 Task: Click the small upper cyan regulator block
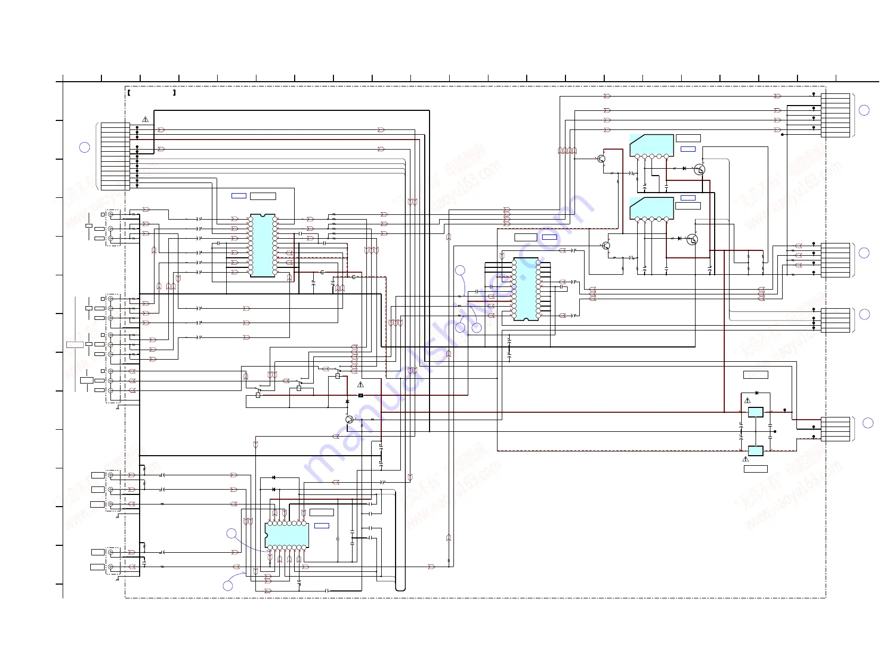click(x=756, y=412)
